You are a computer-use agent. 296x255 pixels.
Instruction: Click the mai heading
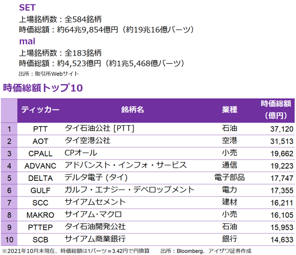click(x=27, y=41)
